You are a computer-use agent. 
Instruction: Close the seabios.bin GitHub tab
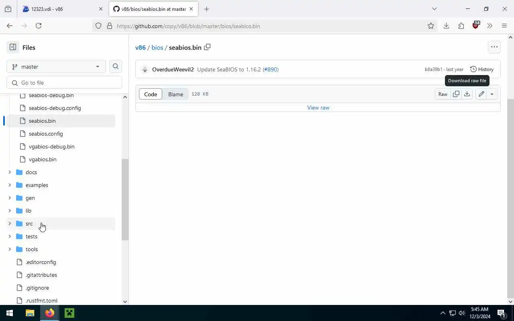point(191,9)
